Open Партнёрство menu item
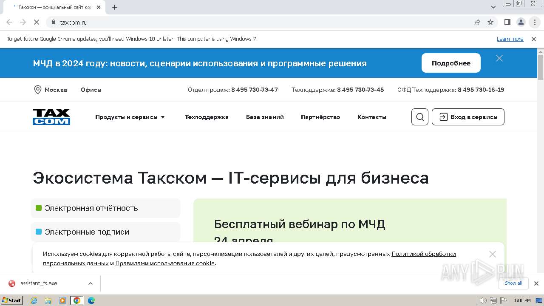Screen dimensions: 544x306 pyautogui.click(x=320, y=117)
